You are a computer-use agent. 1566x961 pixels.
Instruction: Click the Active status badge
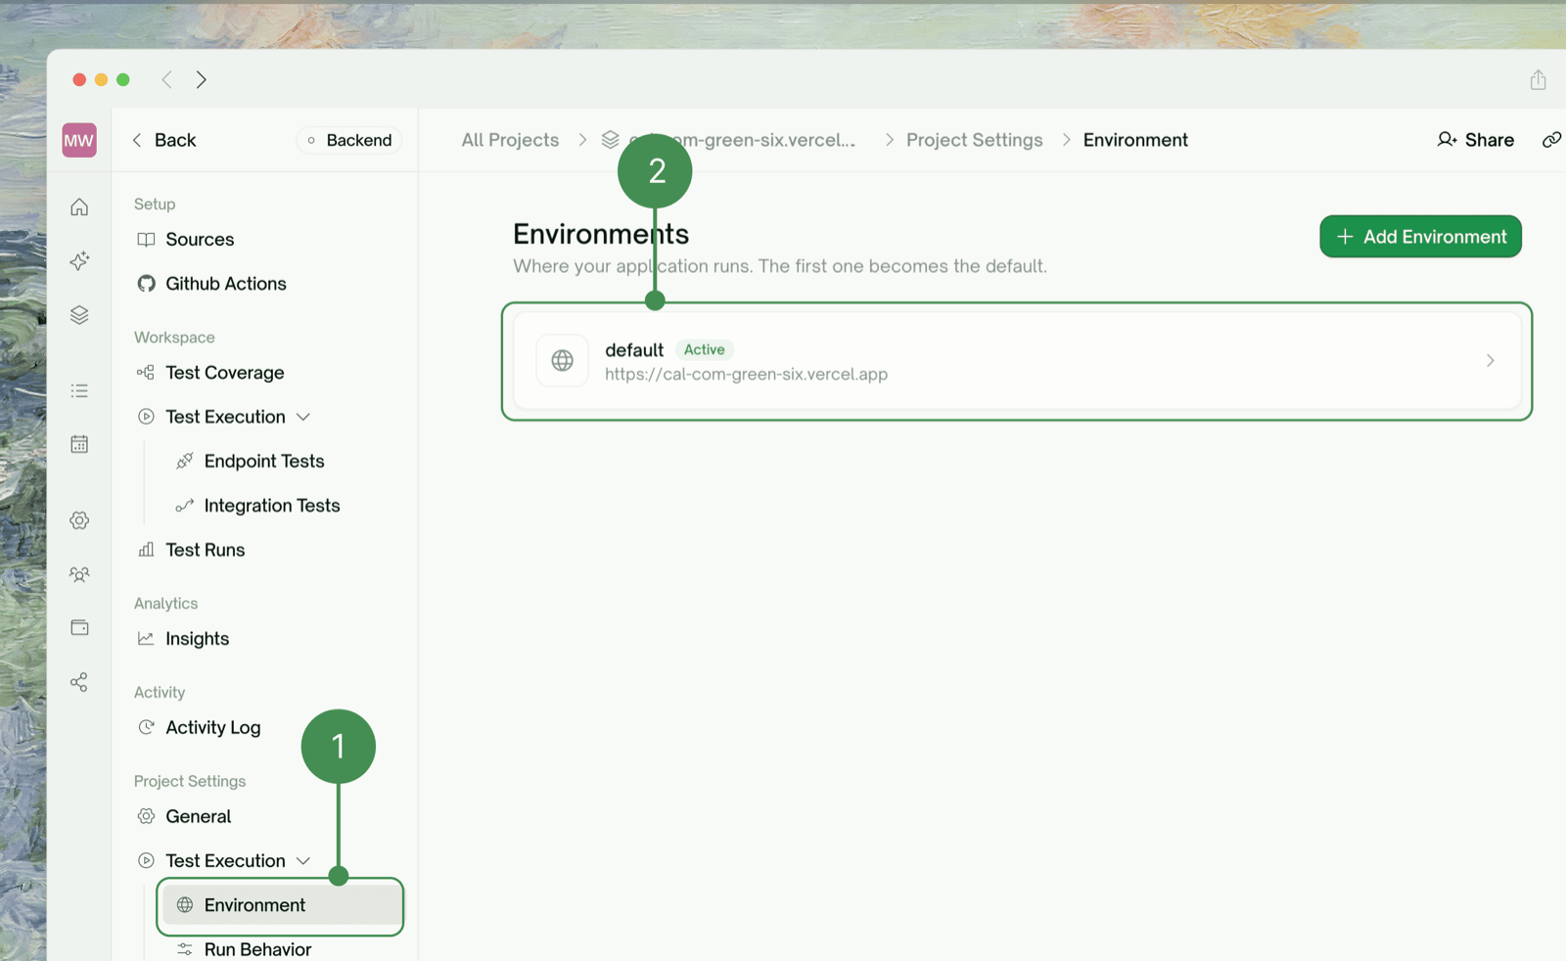click(705, 349)
